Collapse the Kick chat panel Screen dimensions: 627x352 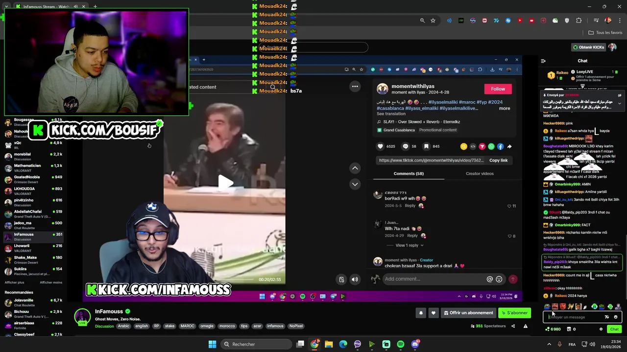[x=543, y=61]
